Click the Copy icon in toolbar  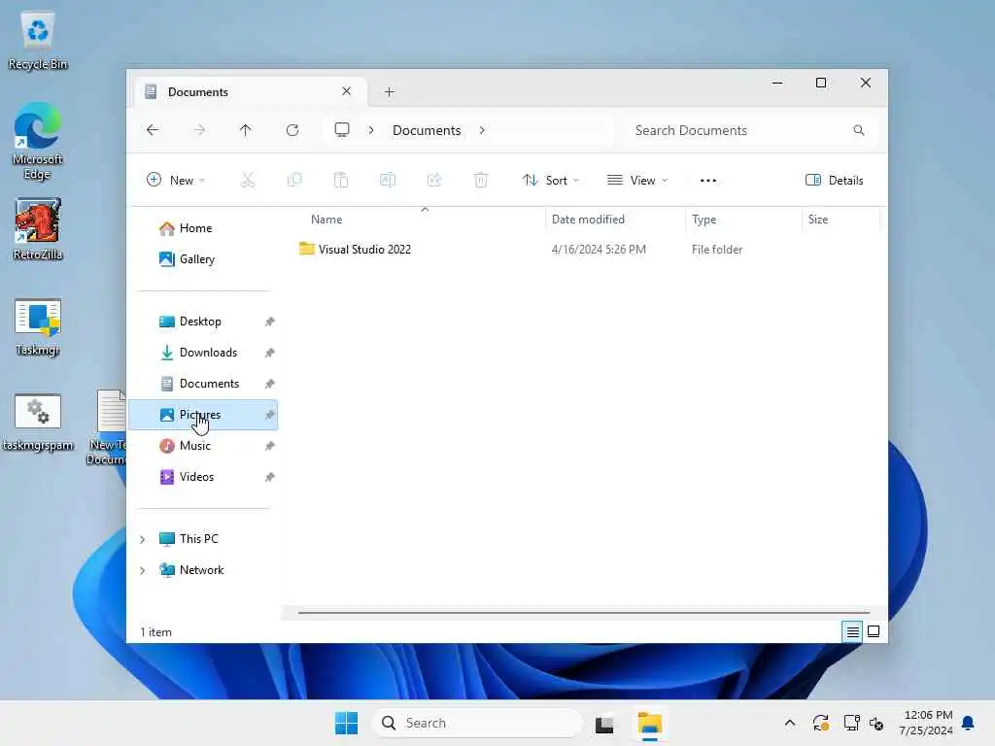(294, 180)
